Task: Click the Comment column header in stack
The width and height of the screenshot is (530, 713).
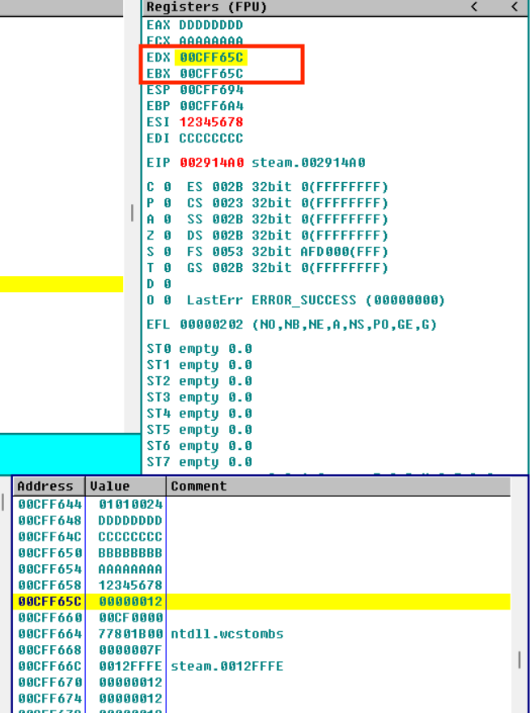Action: point(199,486)
